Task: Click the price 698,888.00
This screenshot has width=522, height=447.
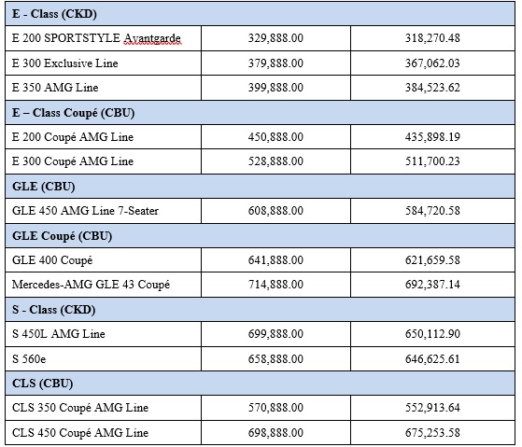Action: (x=275, y=433)
